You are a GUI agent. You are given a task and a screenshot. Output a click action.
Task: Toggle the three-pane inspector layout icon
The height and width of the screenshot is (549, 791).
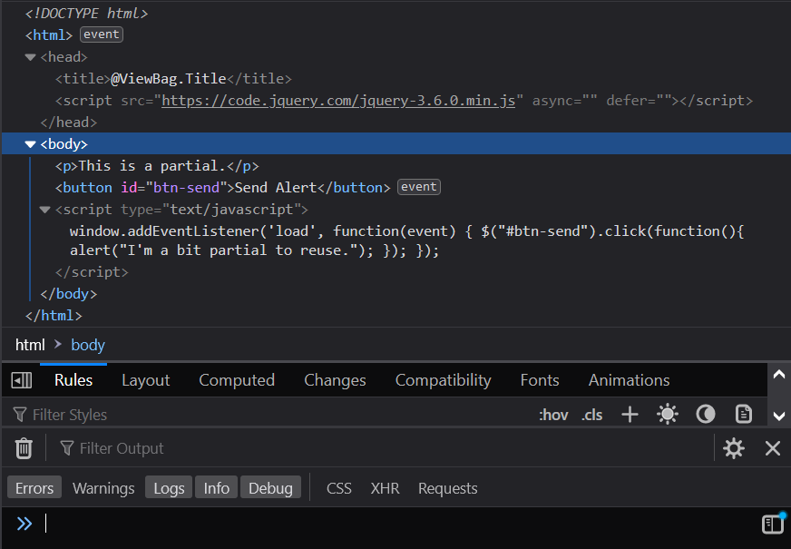22,380
